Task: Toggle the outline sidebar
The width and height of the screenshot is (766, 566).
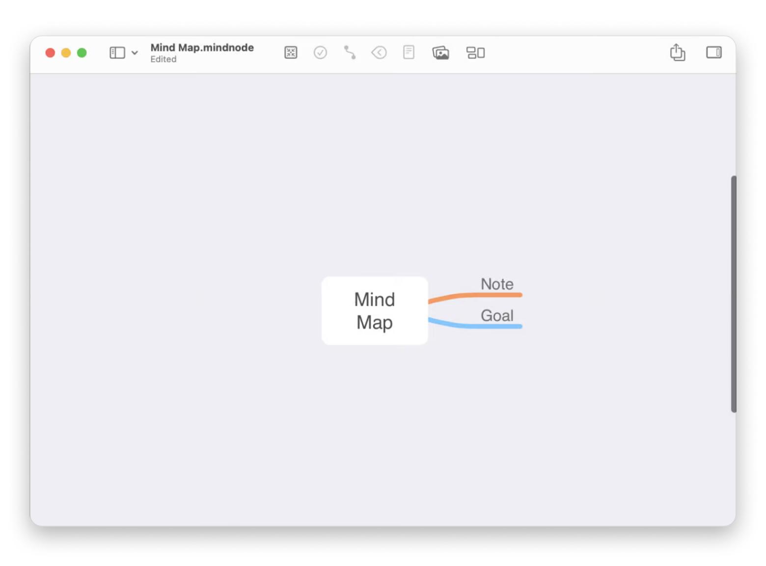Action: click(117, 52)
